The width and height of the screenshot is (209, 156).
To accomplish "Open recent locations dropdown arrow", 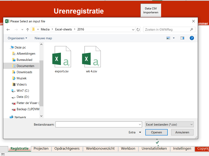I will (22, 30).
